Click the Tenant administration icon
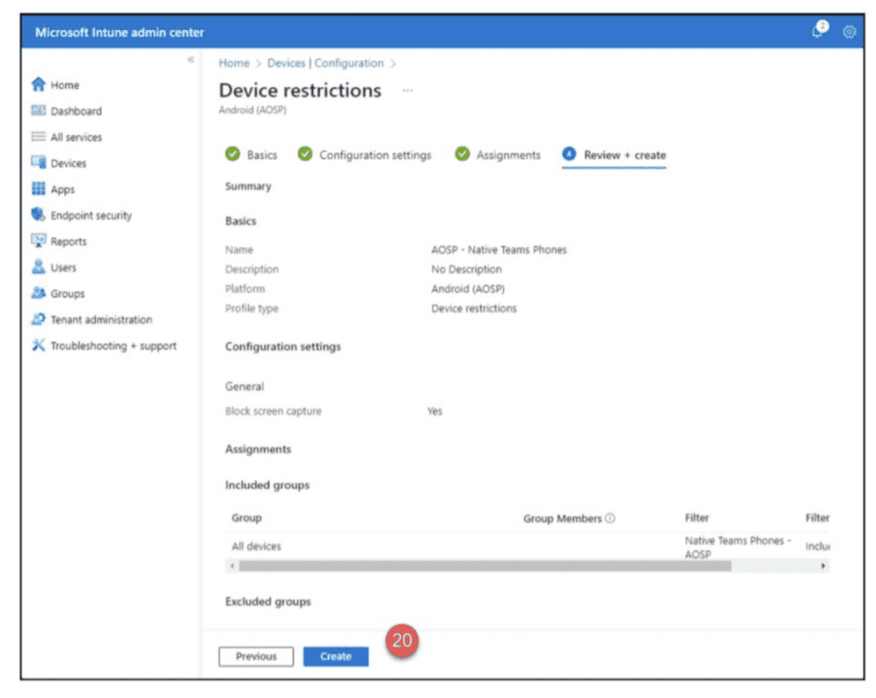The height and width of the screenshot is (698, 876). pos(38,319)
